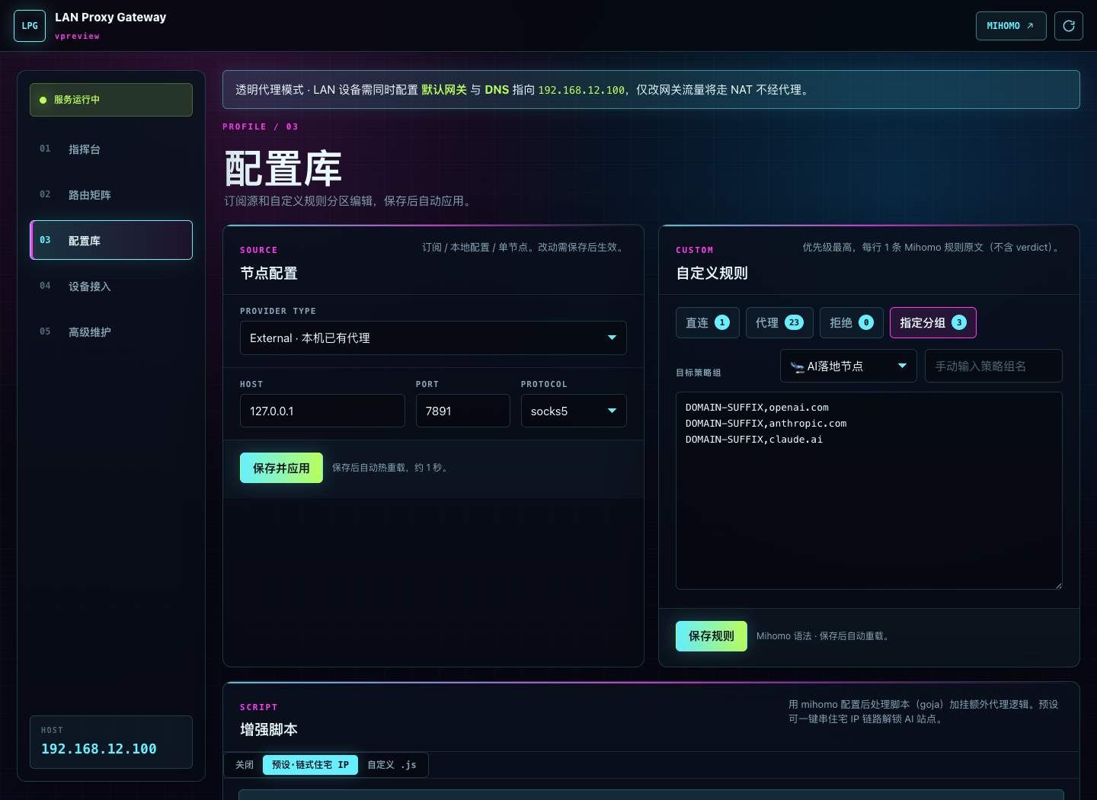1097x800 pixels.
Task: Click the LPG logo icon
Action: [30, 26]
